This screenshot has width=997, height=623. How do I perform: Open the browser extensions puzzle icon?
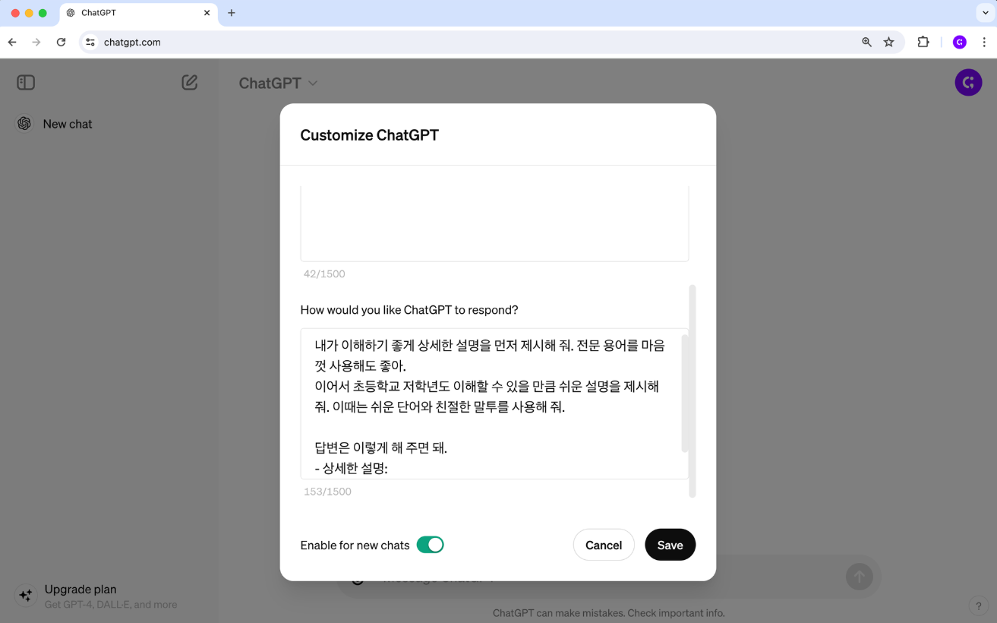(923, 43)
